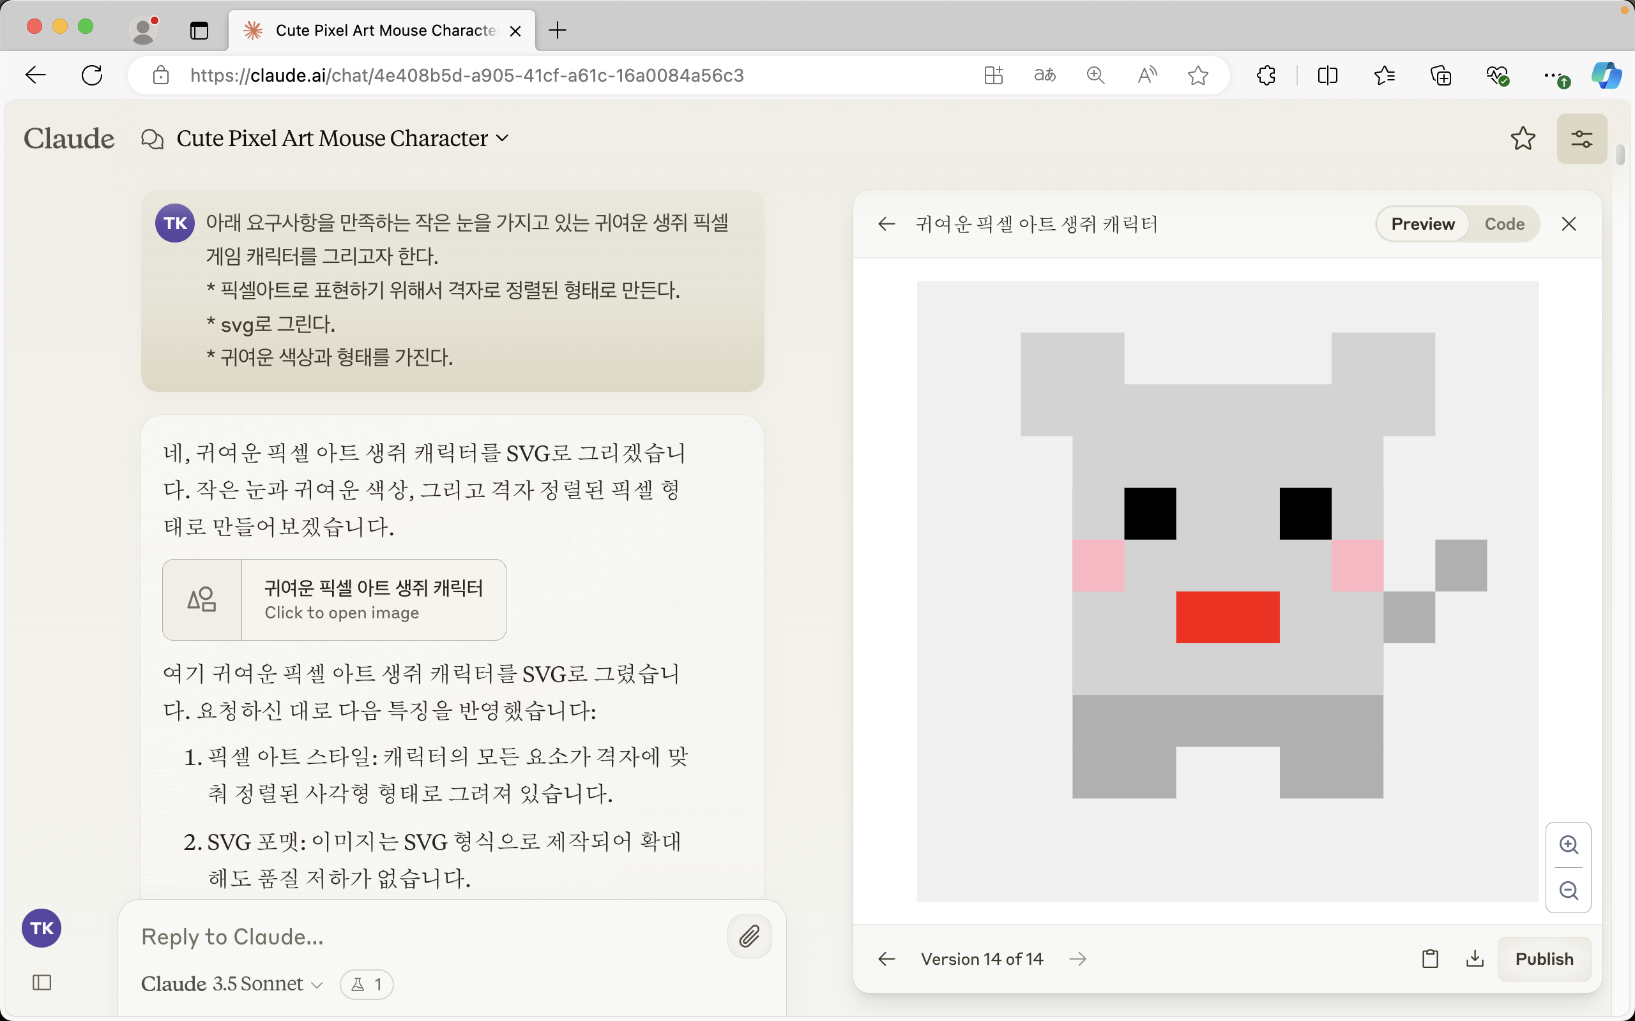1635x1021 pixels.
Task: Start Read Aloud feature
Action: (x=1146, y=75)
